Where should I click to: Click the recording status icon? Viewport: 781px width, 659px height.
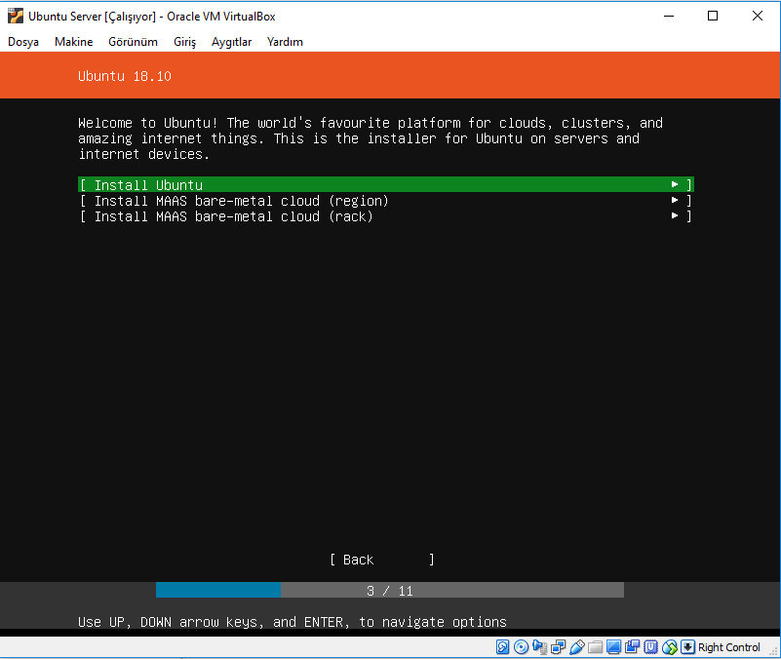(x=632, y=647)
